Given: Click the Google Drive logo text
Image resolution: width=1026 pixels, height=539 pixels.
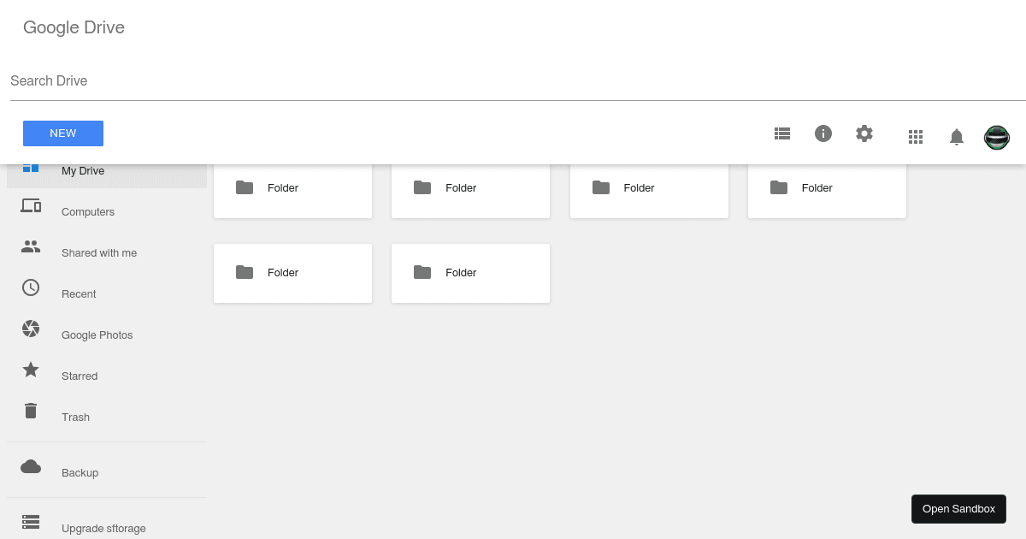Looking at the screenshot, I should pos(74,27).
